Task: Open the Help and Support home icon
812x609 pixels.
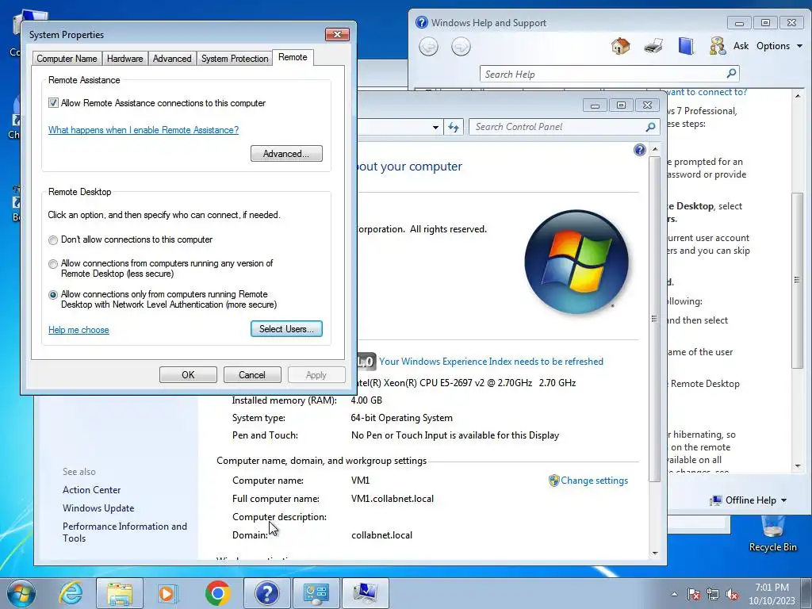Action: [x=620, y=46]
